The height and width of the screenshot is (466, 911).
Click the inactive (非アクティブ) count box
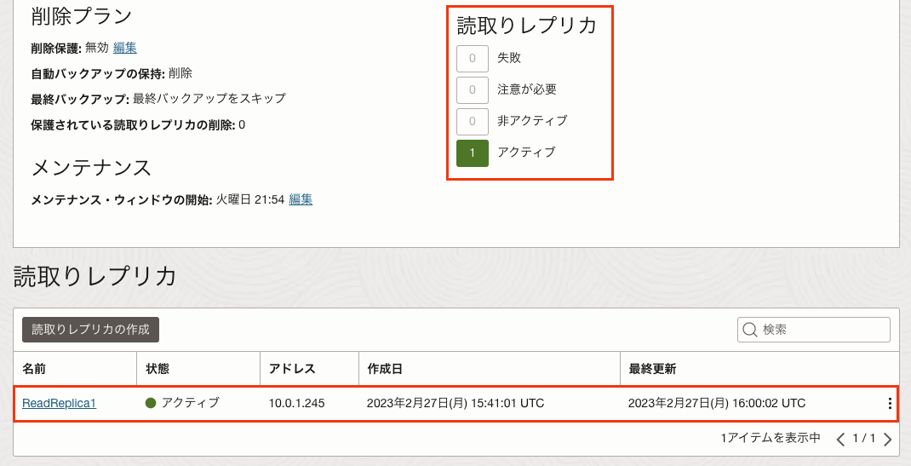tap(472, 121)
